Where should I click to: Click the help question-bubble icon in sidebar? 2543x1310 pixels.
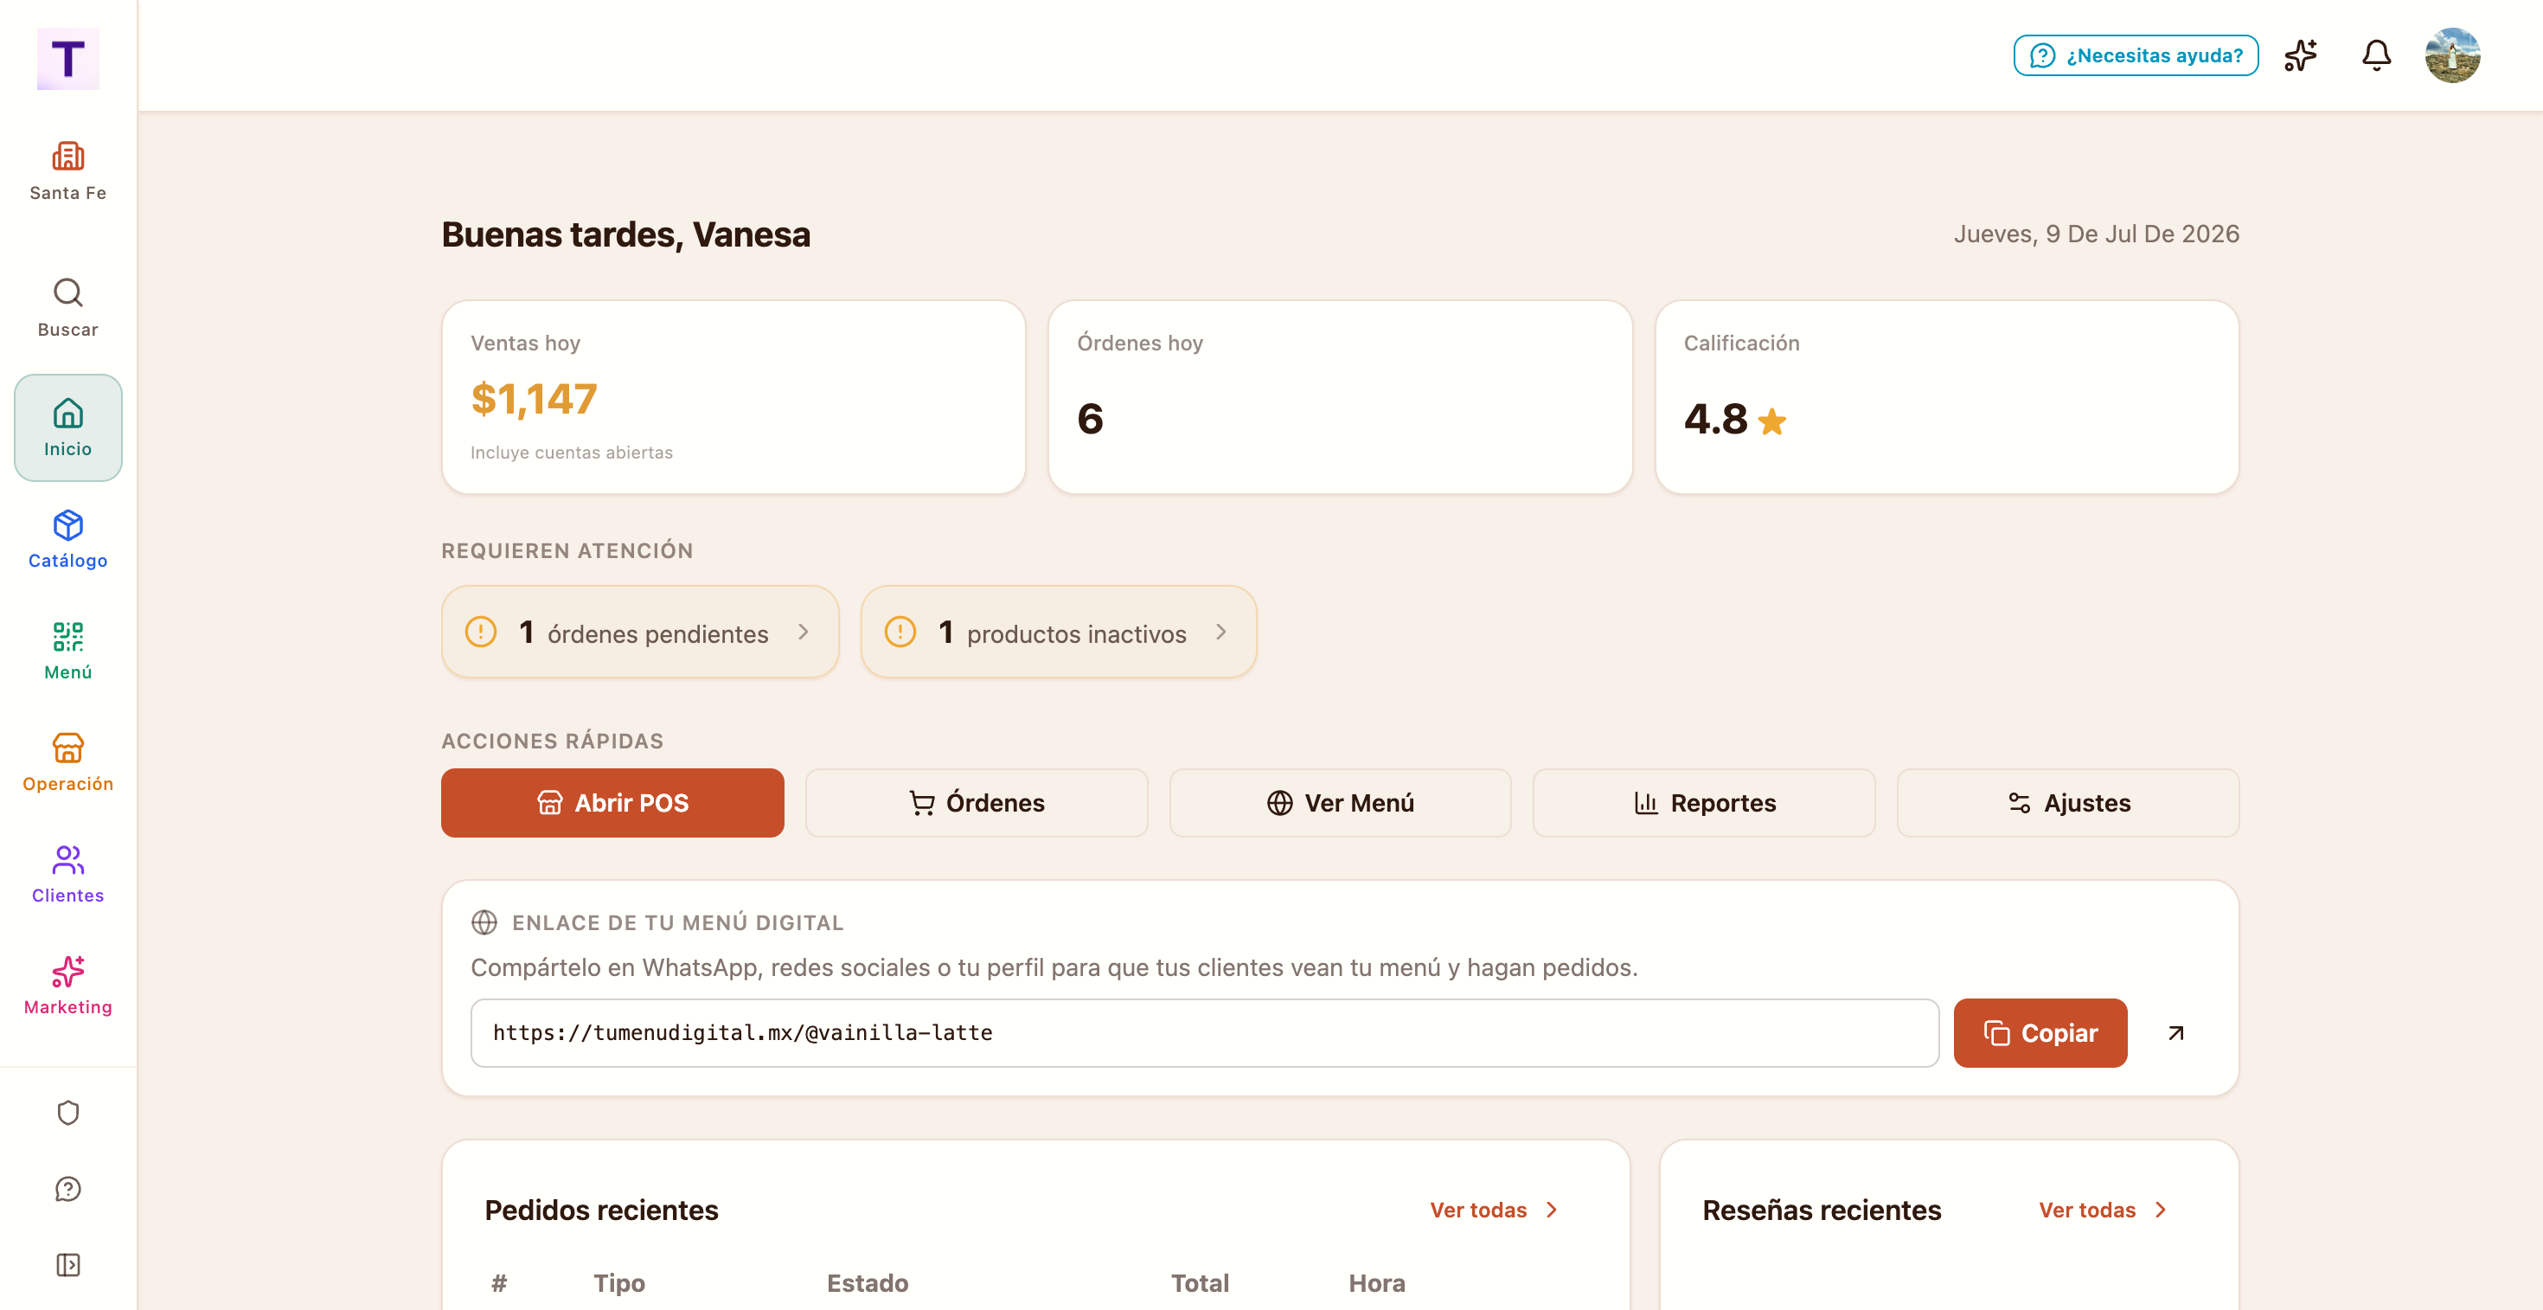click(x=68, y=1189)
